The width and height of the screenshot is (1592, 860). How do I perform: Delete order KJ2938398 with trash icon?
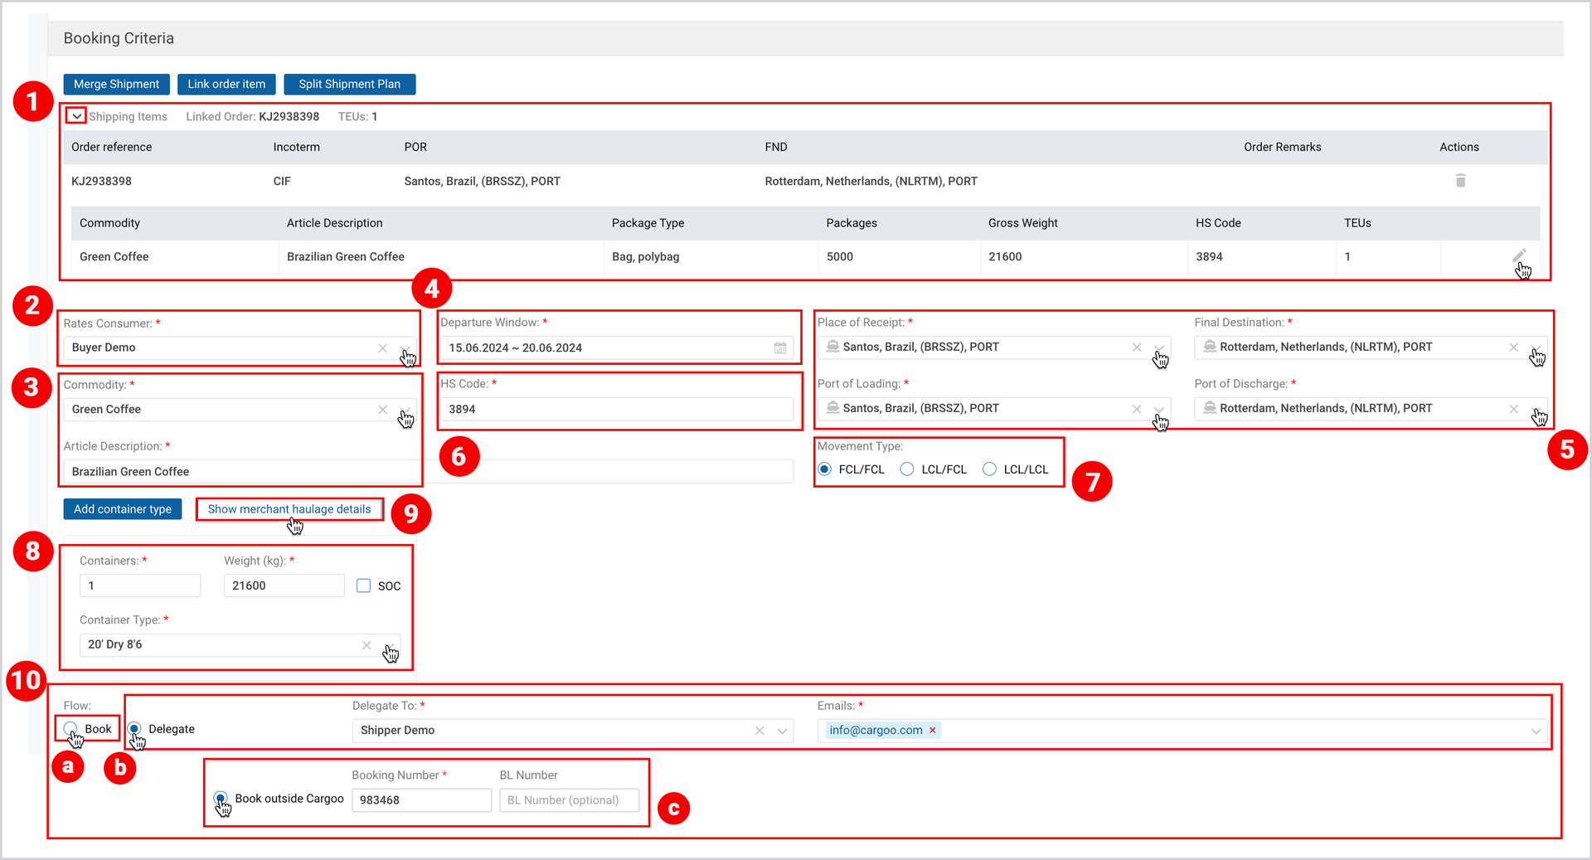(1460, 181)
